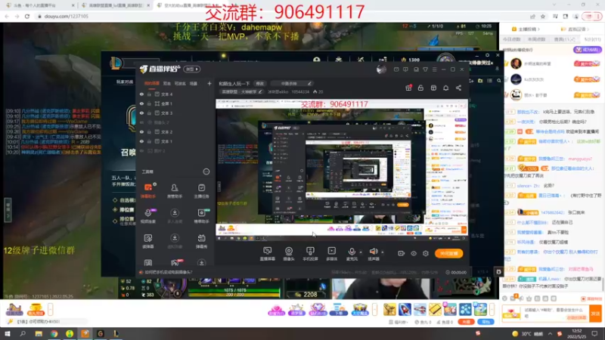Open the 视频连麦 video co-stream tool
This screenshot has height=340, width=605.
pos(148,216)
